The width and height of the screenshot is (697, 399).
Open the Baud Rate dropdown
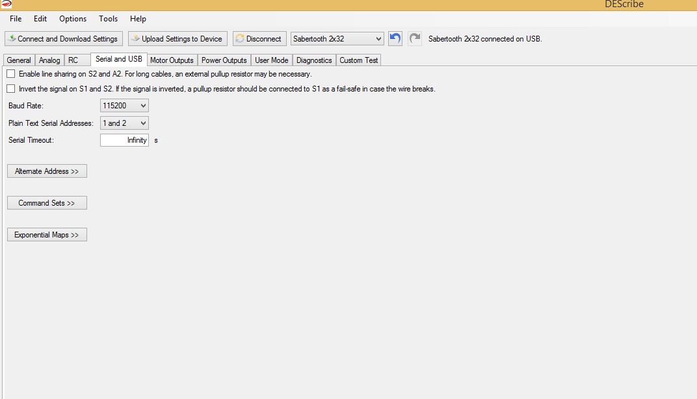coord(124,105)
